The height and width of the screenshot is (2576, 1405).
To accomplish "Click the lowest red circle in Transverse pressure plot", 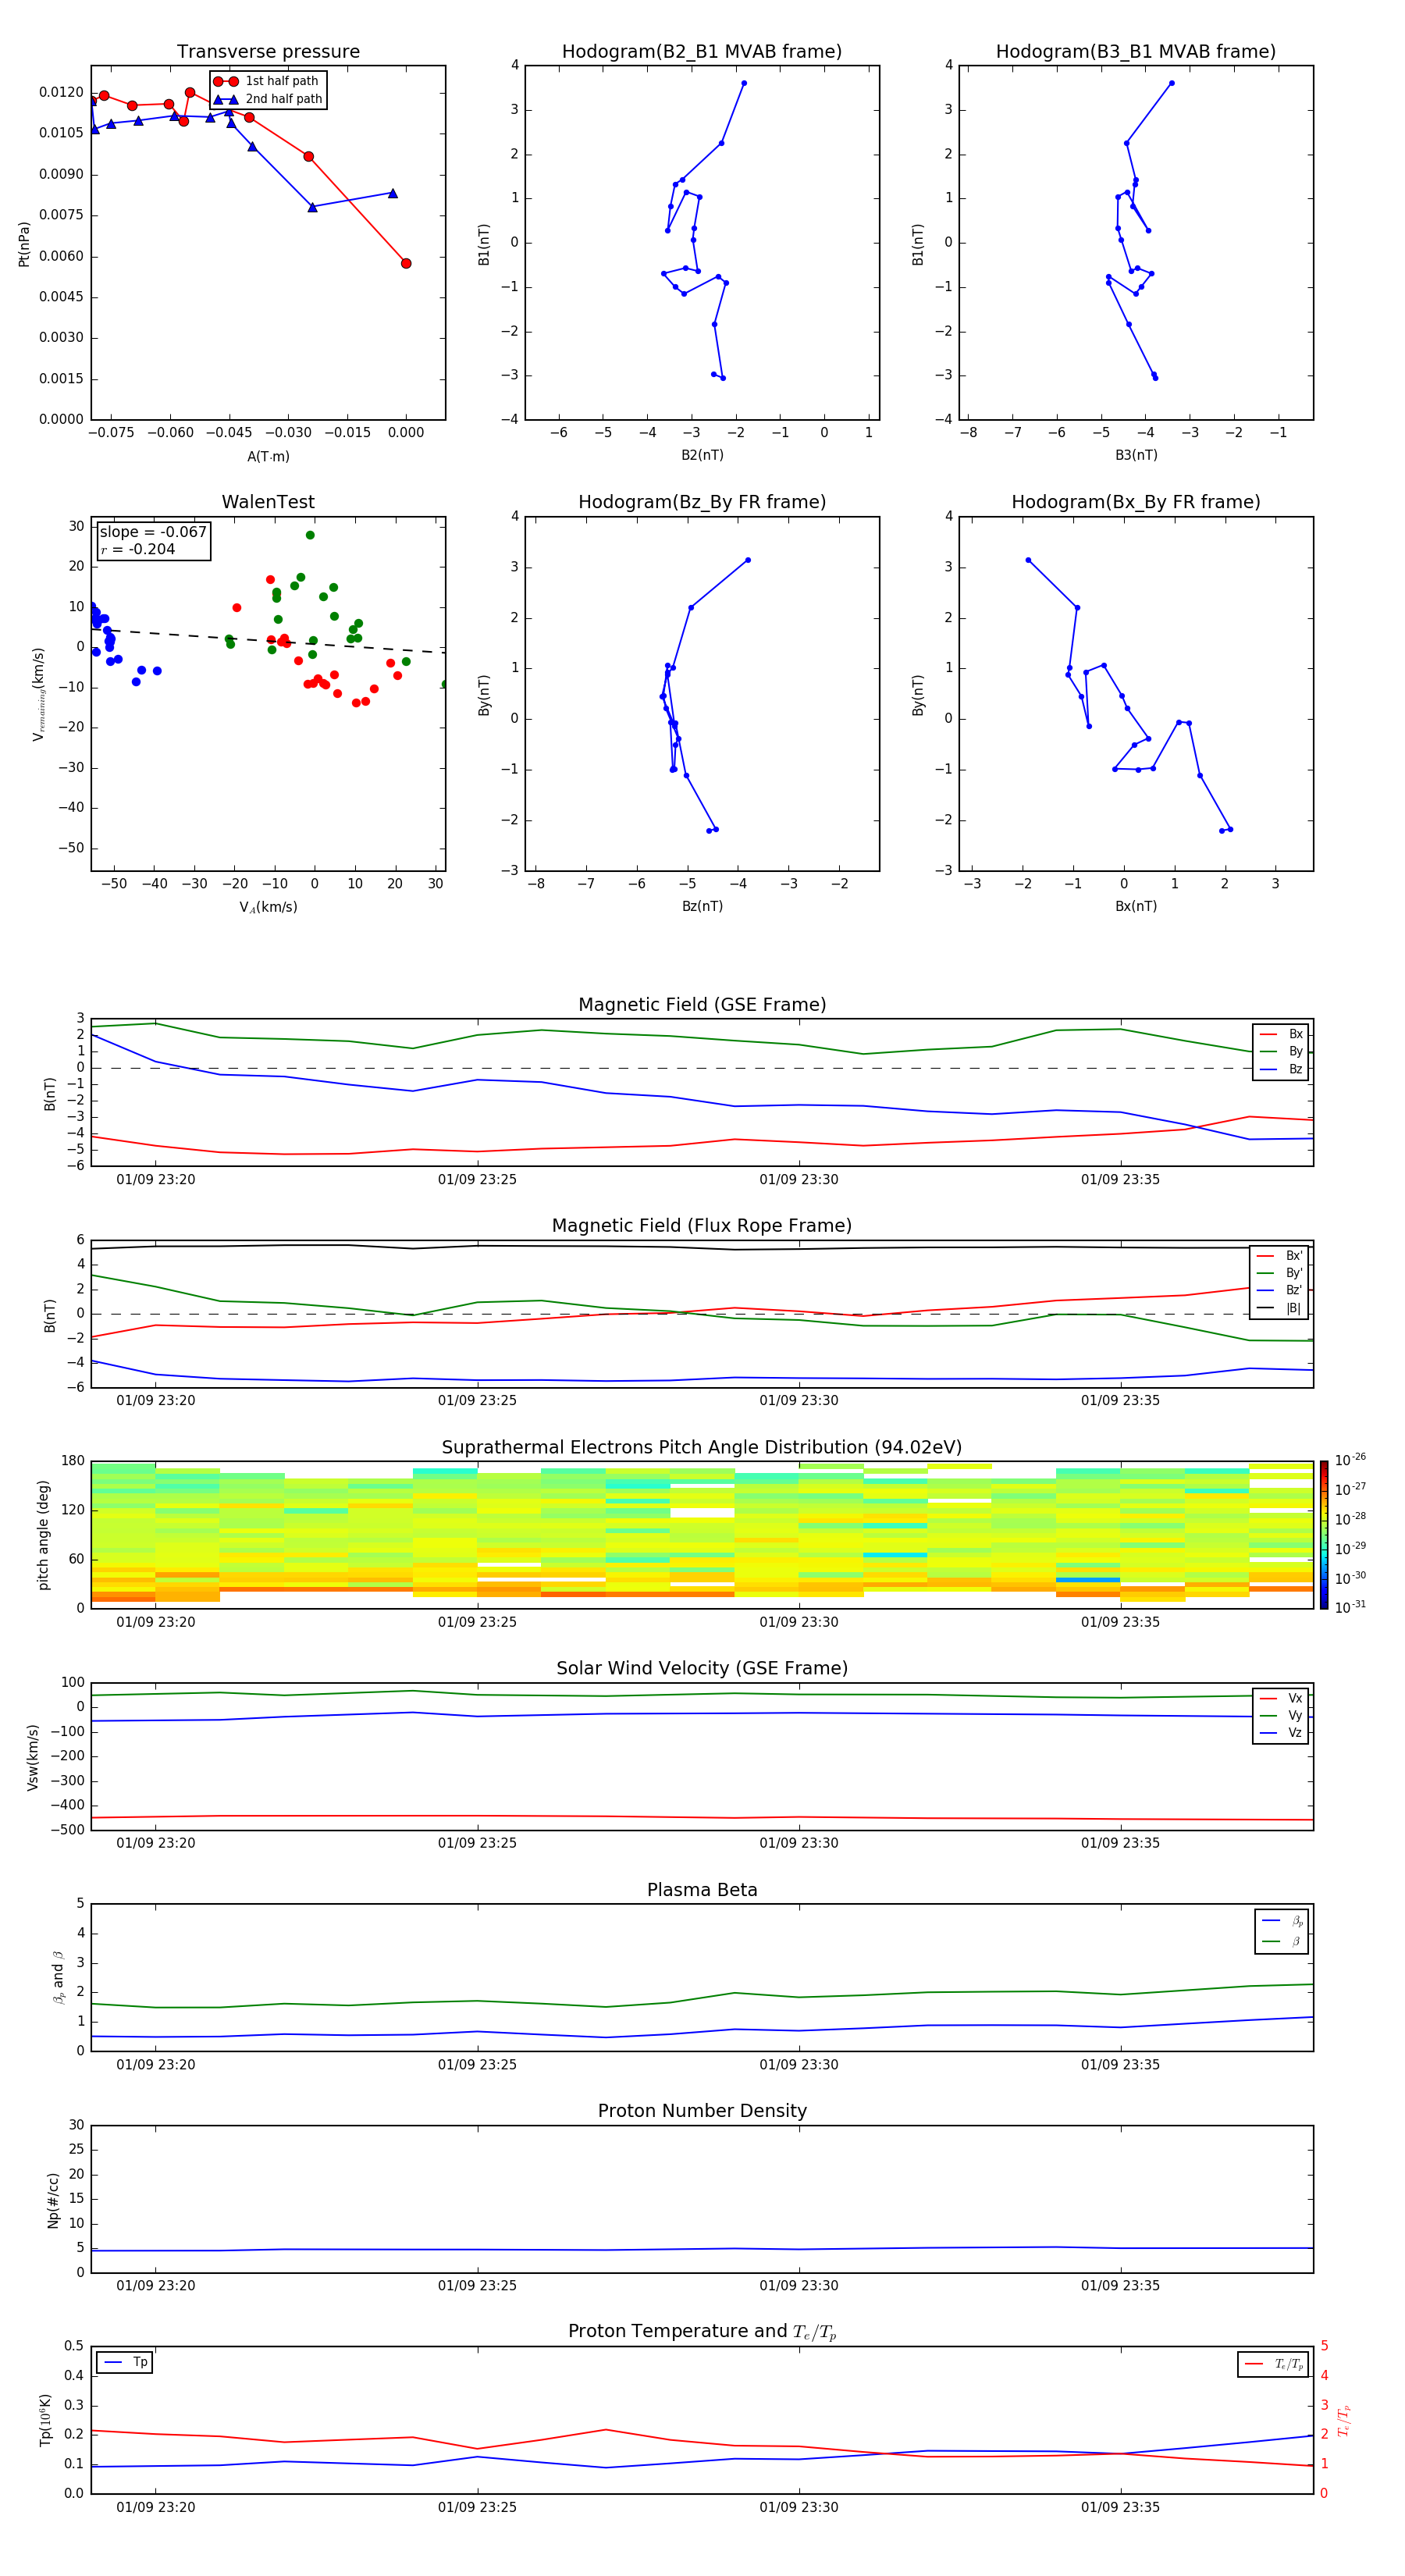I will (x=406, y=264).
